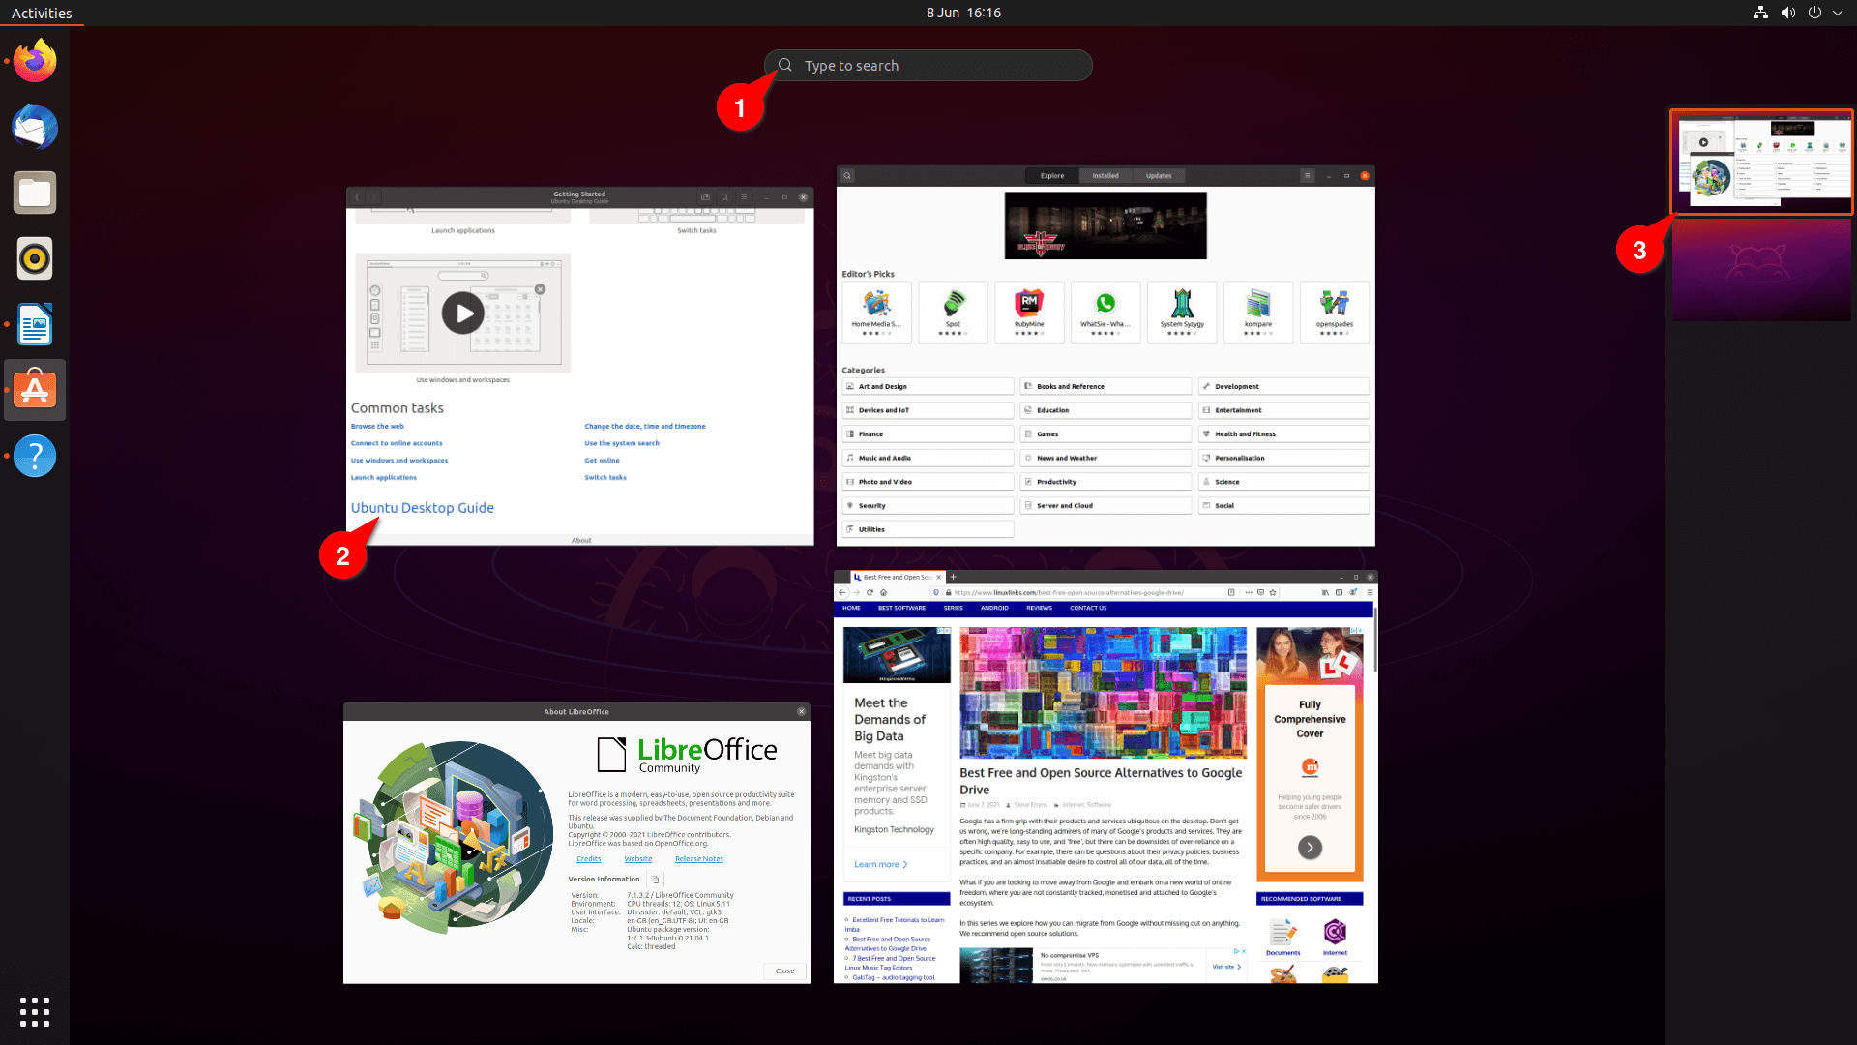Click the Explore tab in Ubuntu Software
The width and height of the screenshot is (1857, 1045).
point(1052,175)
